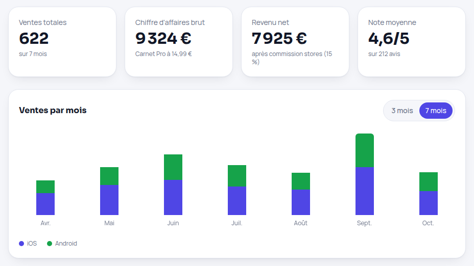This screenshot has width=474, height=266.
Task: Click the Mai Android bar segment
Action: (x=109, y=176)
